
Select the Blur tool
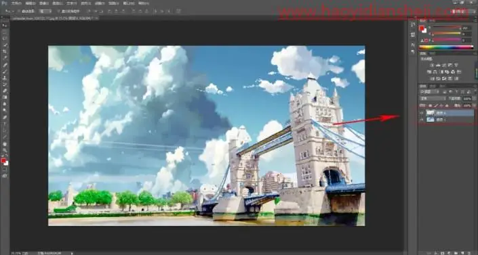click(5, 104)
